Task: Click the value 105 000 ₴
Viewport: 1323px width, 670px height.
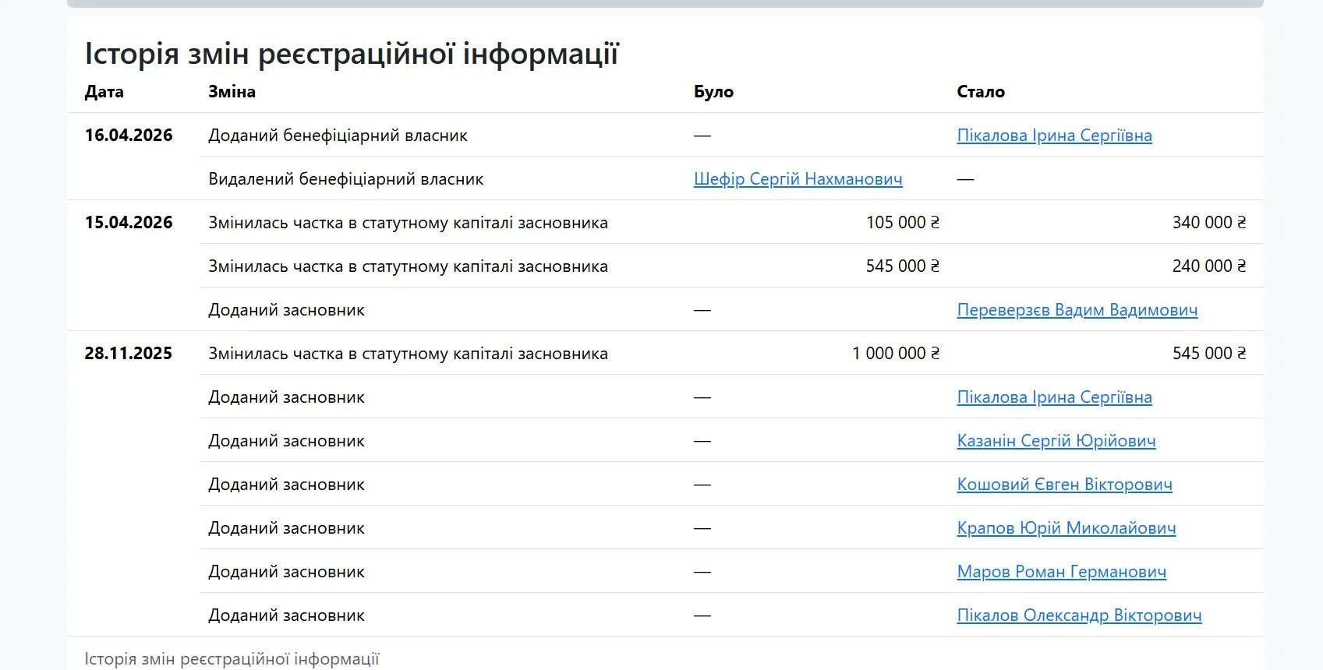Action: pos(903,223)
